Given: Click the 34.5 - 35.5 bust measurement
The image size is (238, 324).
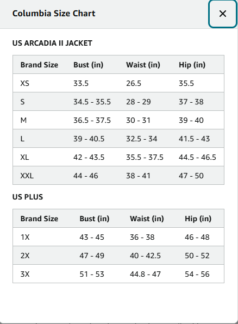Looking at the screenshot, I should coord(92,102).
